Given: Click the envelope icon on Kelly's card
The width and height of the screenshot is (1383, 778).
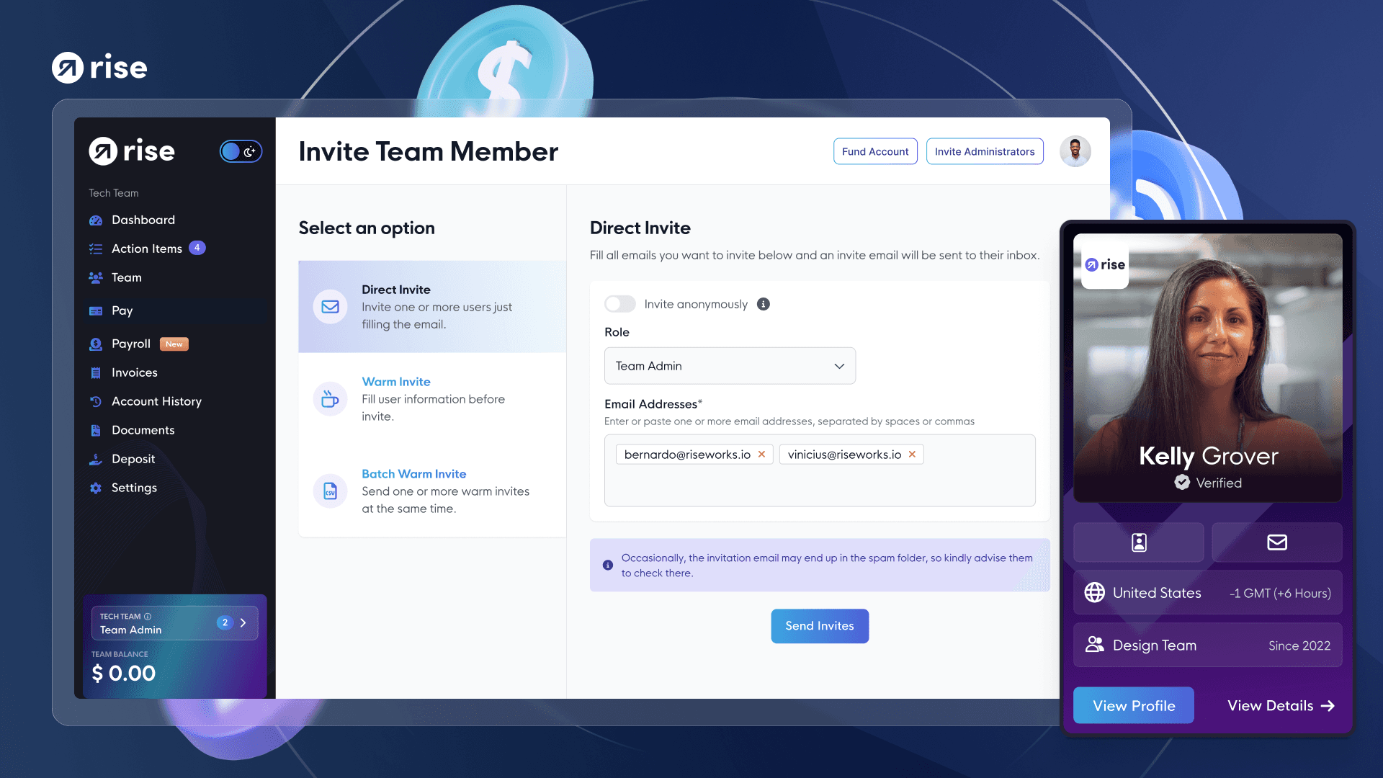Looking at the screenshot, I should pos(1277,542).
